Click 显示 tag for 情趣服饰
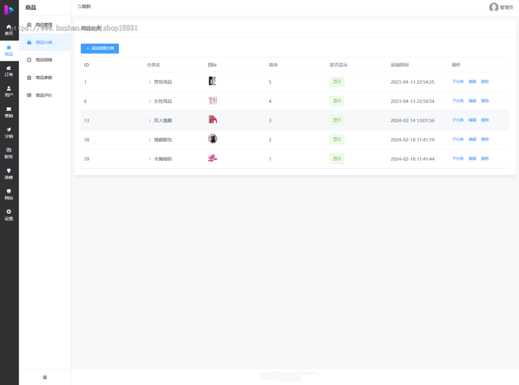The image size is (519, 385). 337,139
